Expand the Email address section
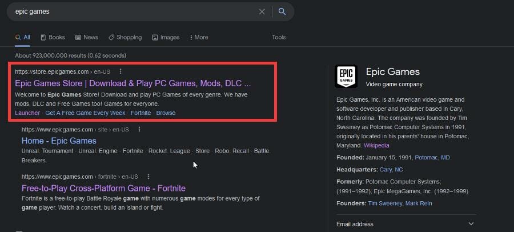Screen dimensions: 514x232 (x=405, y=224)
